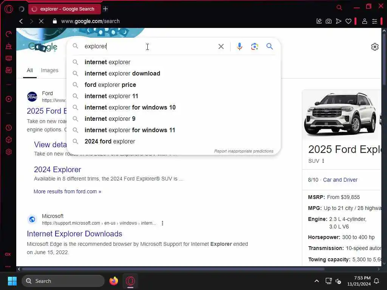Click 'Report inappropriate predictions' link
This screenshot has width=387, height=290.
pos(244,151)
